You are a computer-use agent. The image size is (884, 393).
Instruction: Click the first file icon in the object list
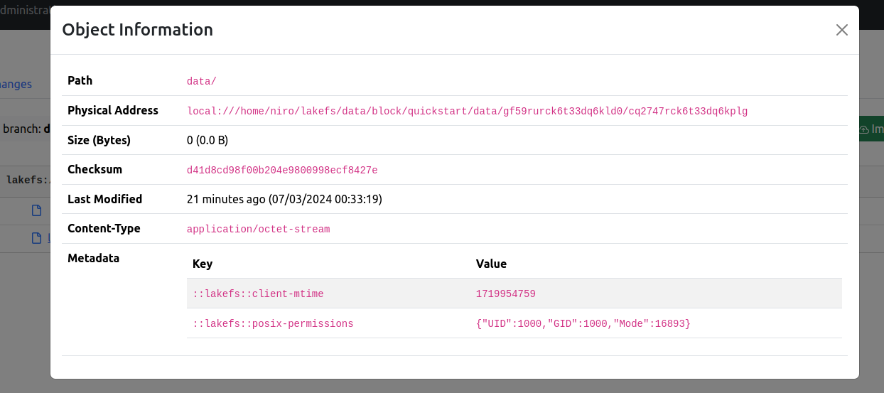click(x=37, y=210)
